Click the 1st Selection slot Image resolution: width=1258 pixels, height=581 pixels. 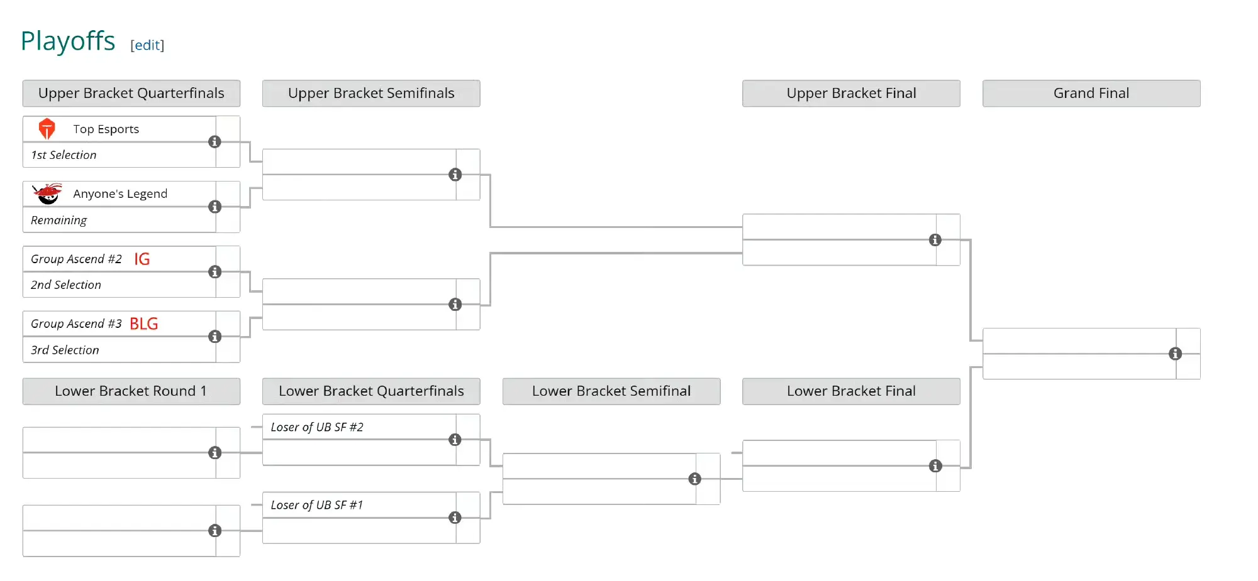click(x=64, y=155)
